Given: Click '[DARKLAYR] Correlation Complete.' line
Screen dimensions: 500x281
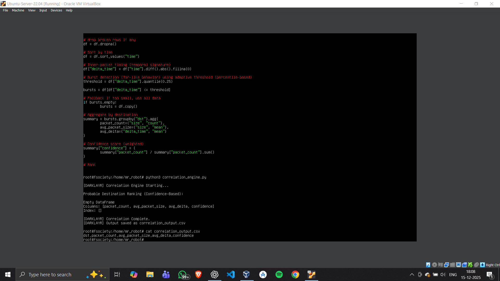Looking at the screenshot, I should click(117, 219).
